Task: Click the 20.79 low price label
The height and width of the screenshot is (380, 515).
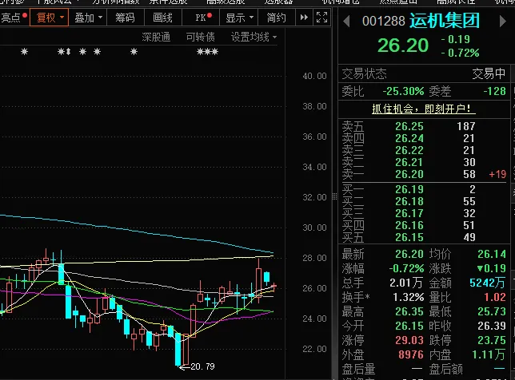Action: [x=202, y=366]
